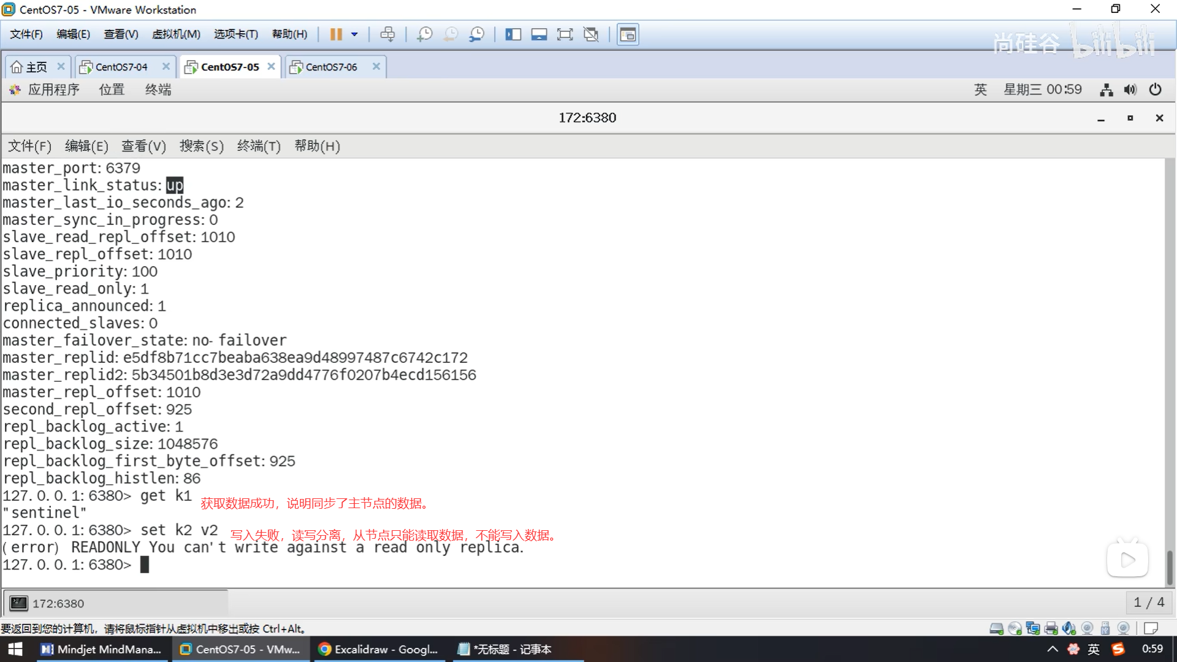Toggle the VM library sidebar view

[x=512, y=34]
